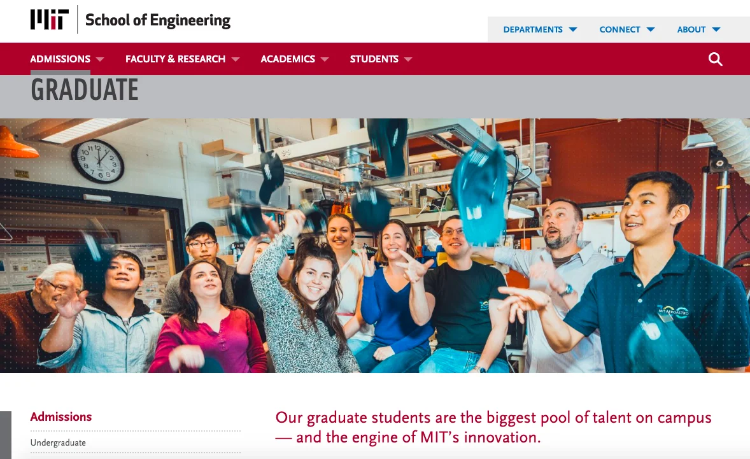Open the Undergraduate sidebar link
This screenshot has width=750, height=459.
(58, 442)
